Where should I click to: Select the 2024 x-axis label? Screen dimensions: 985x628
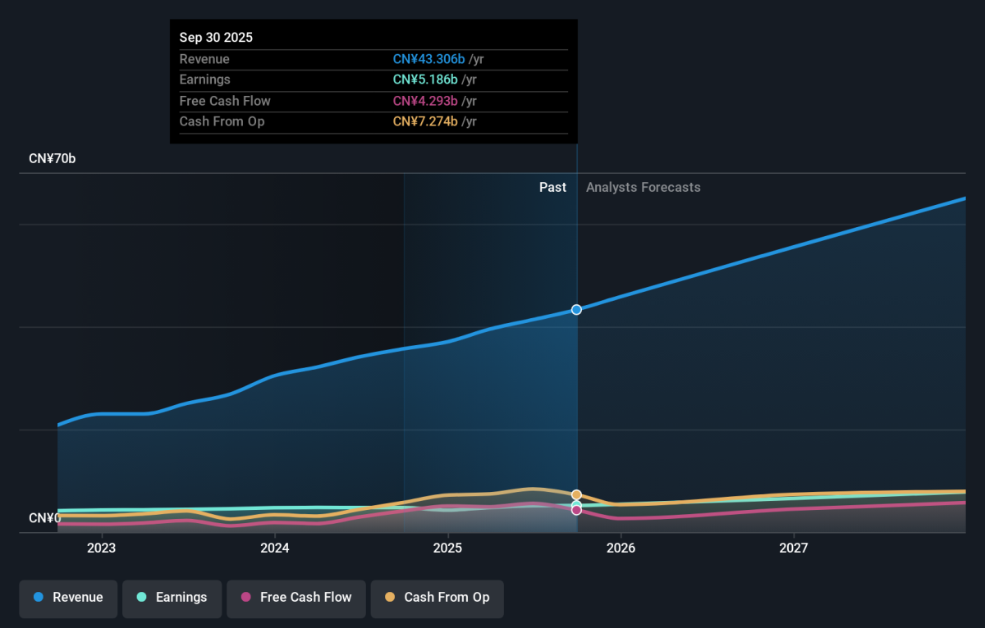pyautogui.click(x=274, y=547)
